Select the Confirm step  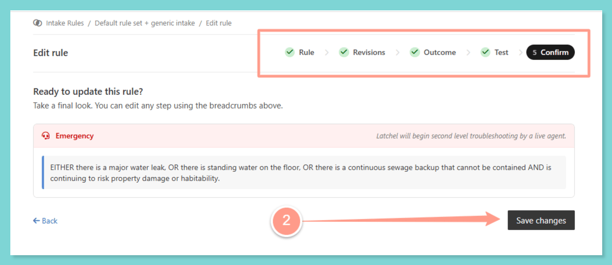[x=550, y=52]
